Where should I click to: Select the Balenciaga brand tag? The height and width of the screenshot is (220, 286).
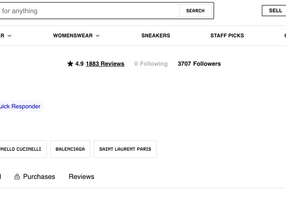(70, 149)
